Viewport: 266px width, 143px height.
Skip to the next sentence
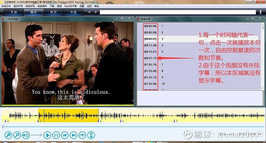[73, 135]
